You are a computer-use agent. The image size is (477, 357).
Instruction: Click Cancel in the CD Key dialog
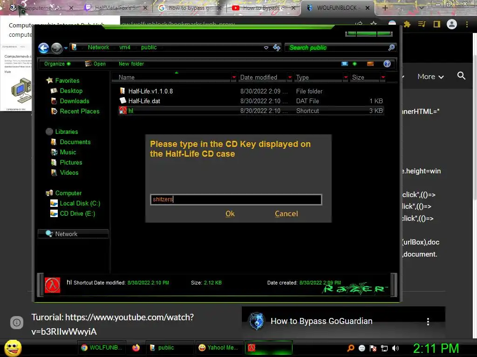pyautogui.click(x=286, y=214)
